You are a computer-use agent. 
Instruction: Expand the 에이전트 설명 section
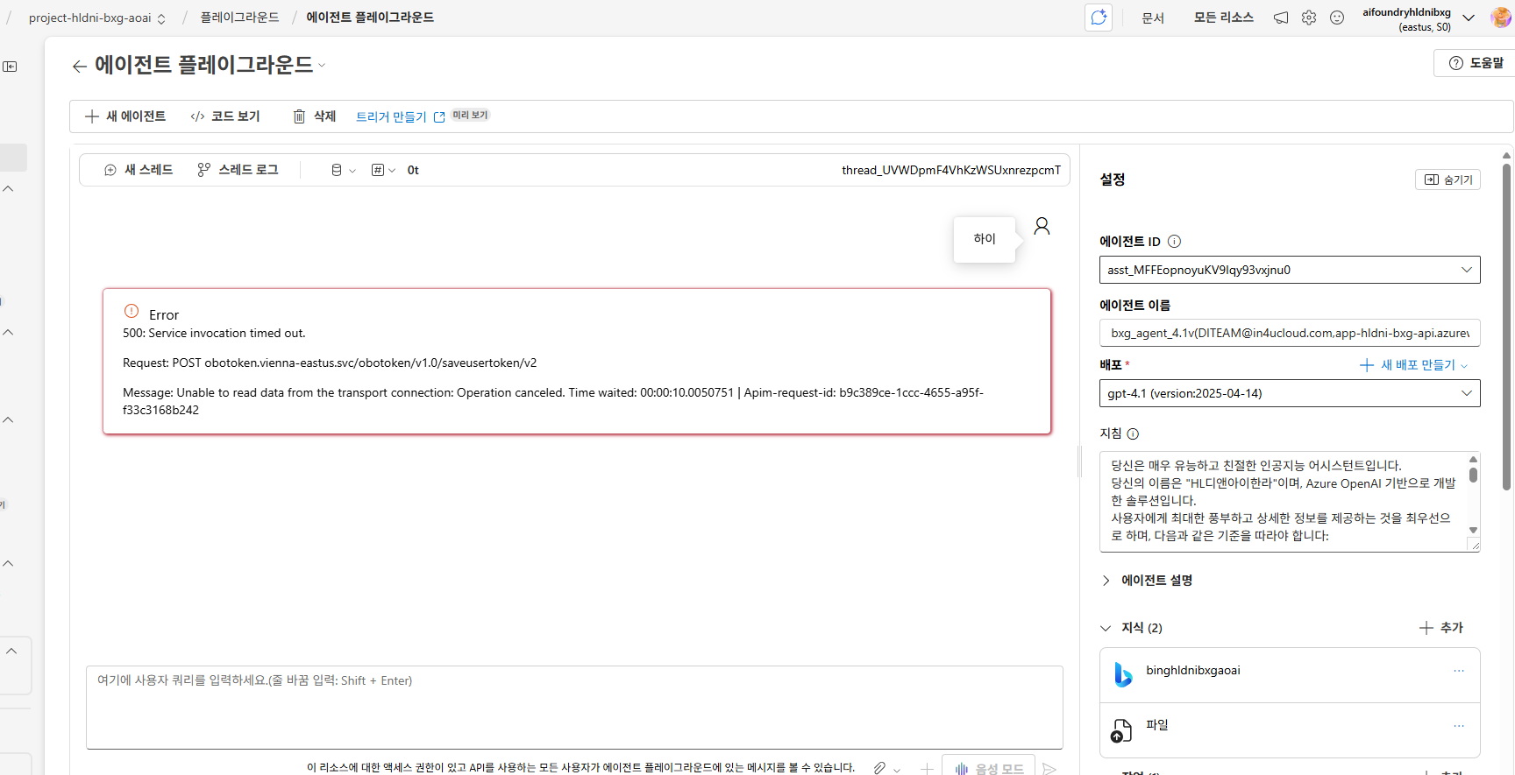[1148, 581]
